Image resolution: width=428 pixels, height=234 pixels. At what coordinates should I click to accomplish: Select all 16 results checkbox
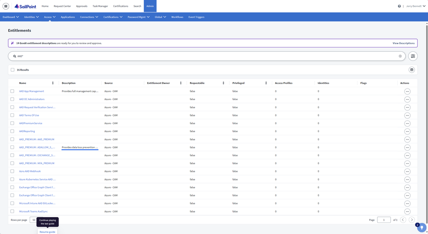click(x=12, y=70)
